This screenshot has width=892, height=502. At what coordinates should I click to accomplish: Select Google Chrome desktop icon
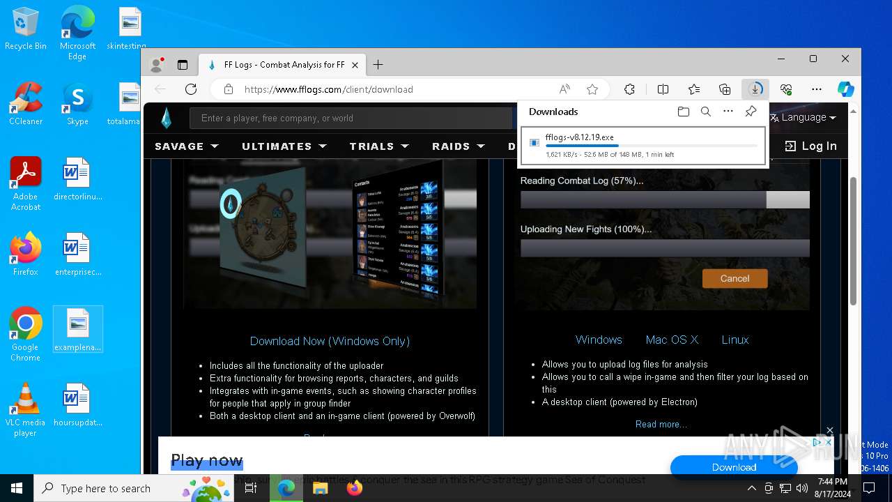click(25, 335)
